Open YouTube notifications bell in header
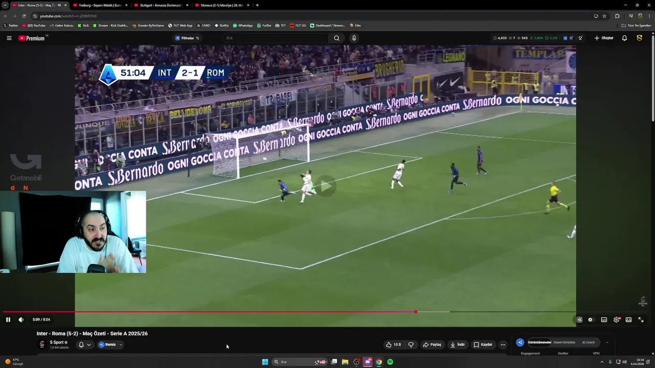Viewport: 655px width, 368px height. tap(624, 38)
